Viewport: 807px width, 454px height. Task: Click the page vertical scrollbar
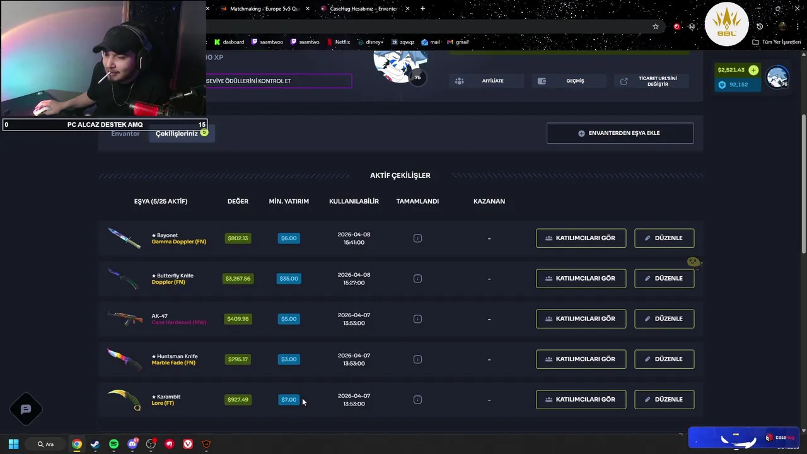click(x=803, y=184)
